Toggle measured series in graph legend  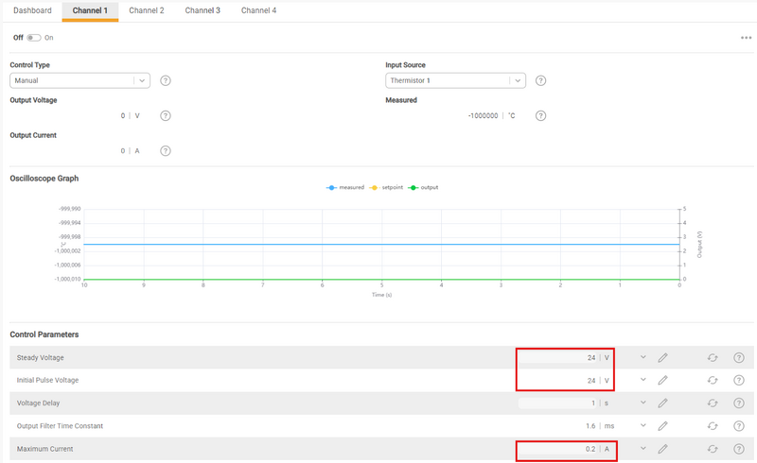click(345, 188)
